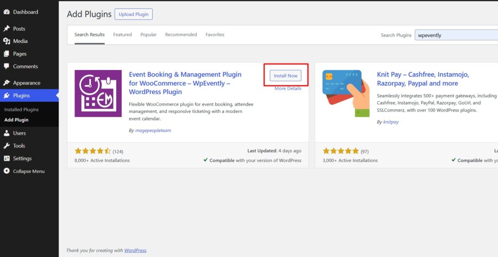Open the Knit Pay credit card thumbnail
This screenshot has height=257, width=498.
(x=346, y=93)
